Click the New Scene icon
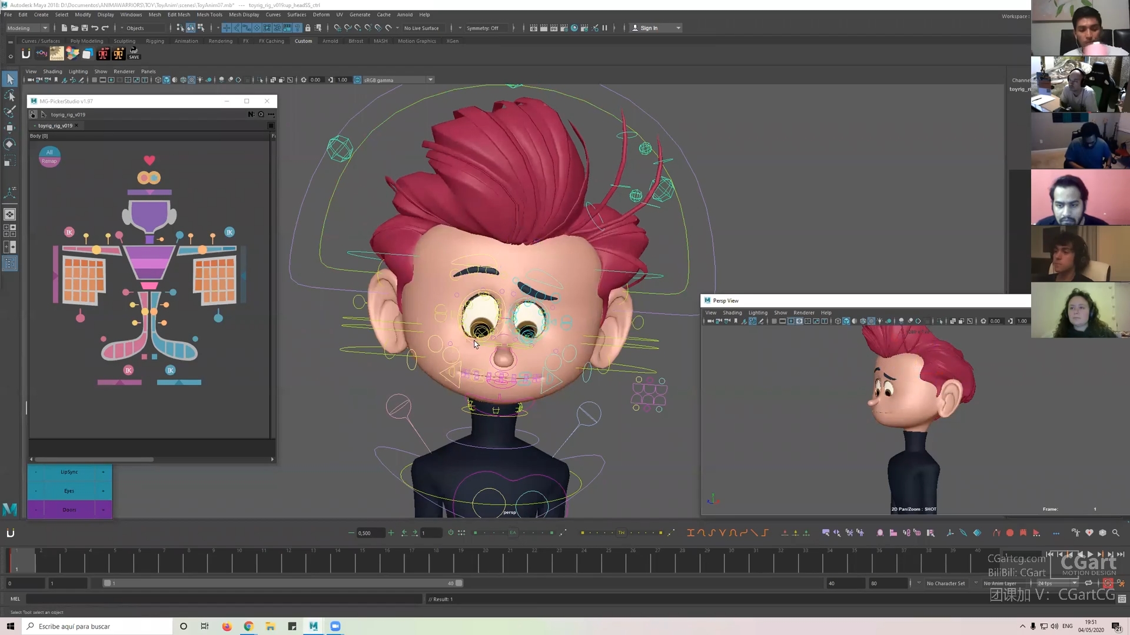The width and height of the screenshot is (1130, 635). coord(64,28)
